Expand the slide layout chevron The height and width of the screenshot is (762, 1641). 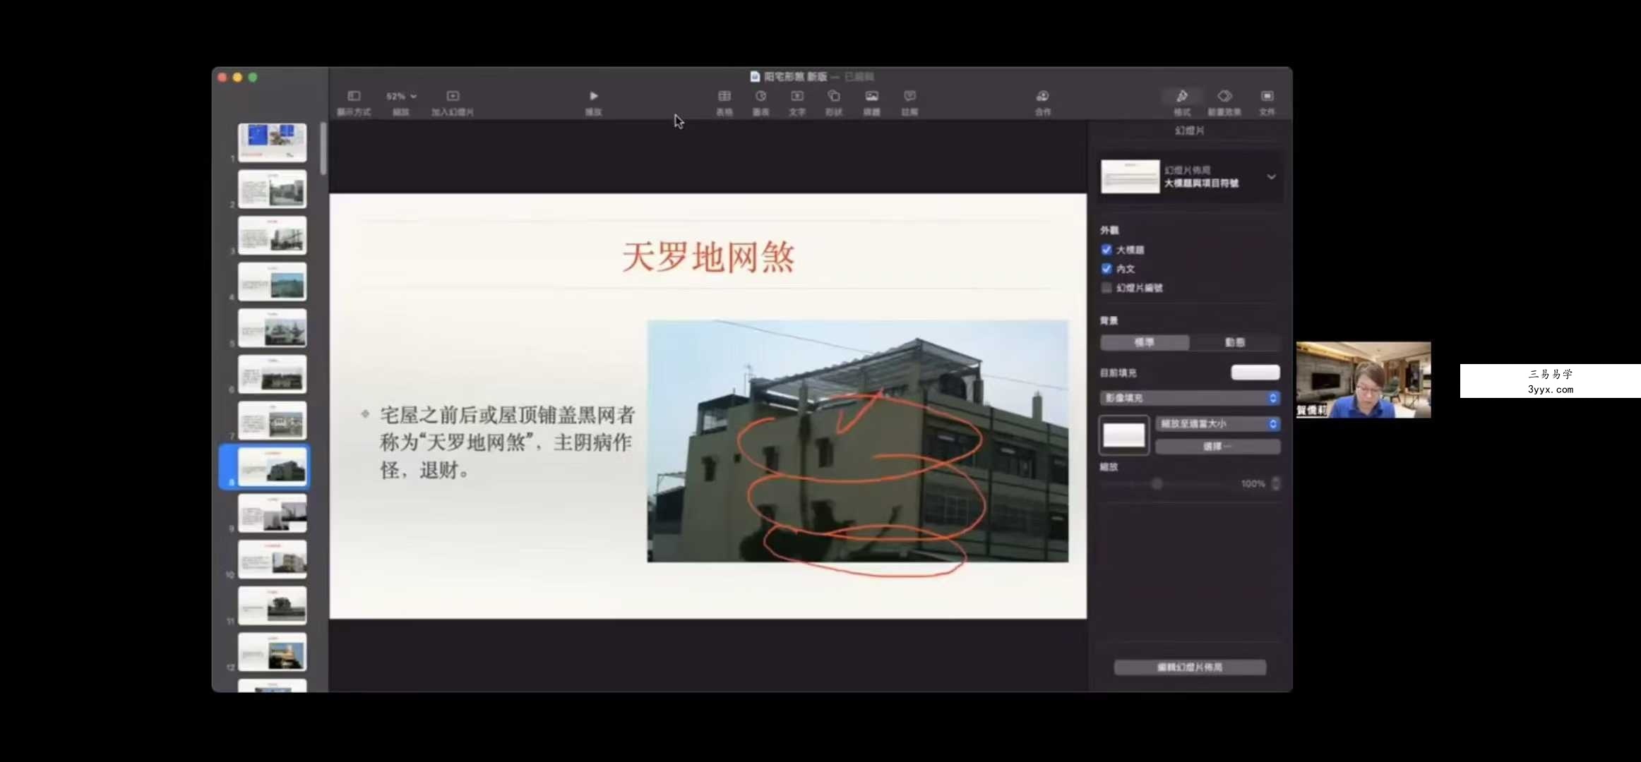[x=1271, y=176]
